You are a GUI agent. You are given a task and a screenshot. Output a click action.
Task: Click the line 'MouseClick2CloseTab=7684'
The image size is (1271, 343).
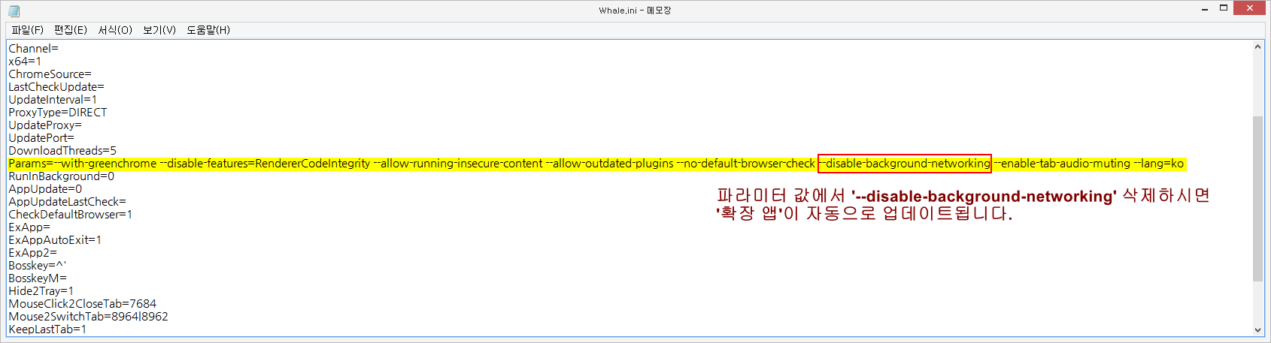click(x=83, y=304)
